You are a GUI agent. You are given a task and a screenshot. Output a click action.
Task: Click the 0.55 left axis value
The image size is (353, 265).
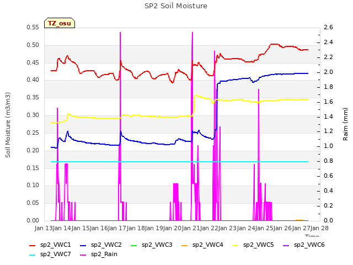33,28
